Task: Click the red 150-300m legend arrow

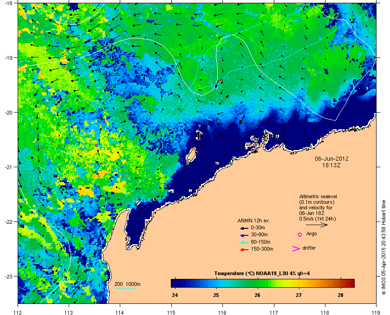Action: click(x=244, y=250)
